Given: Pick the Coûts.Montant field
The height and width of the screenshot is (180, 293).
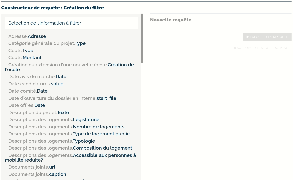Looking at the screenshot, I should tap(25, 58).
